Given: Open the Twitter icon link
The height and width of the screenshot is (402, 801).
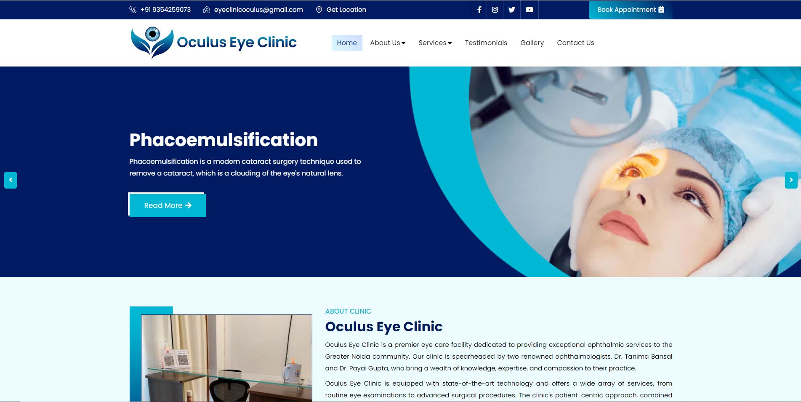Looking at the screenshot, I should tap(512, 10).
